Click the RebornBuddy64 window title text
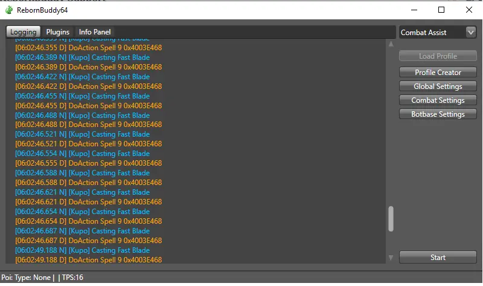This screenshot has height=286, width=483. [42, 10]
